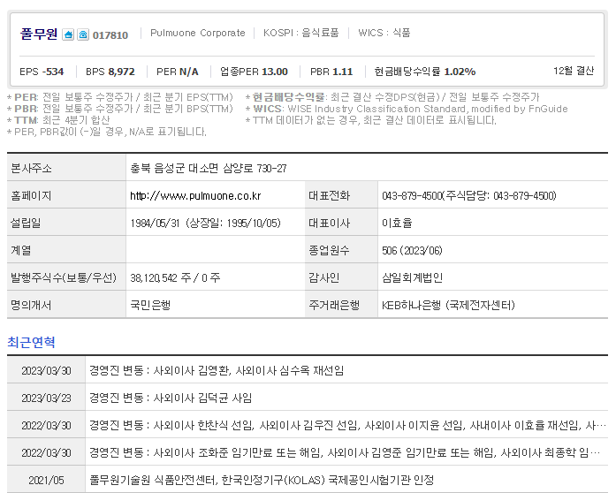Click 감사인 header cell
The width and height of the screenshot is (616, 493).
(341, 278)
